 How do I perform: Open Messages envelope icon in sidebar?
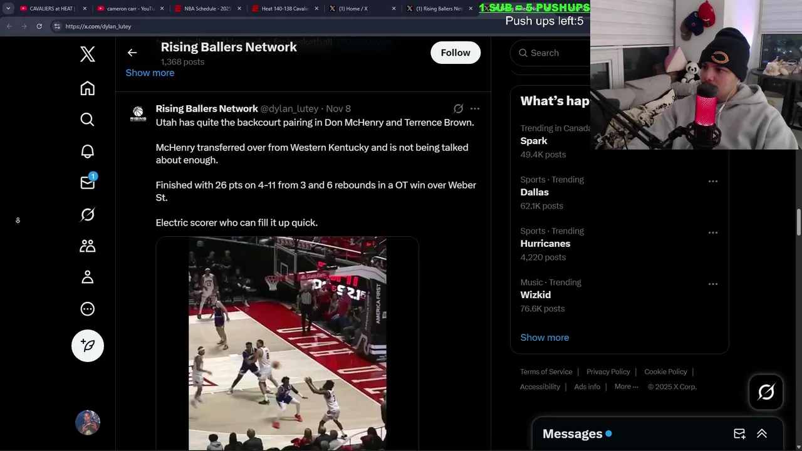(88, 182)
